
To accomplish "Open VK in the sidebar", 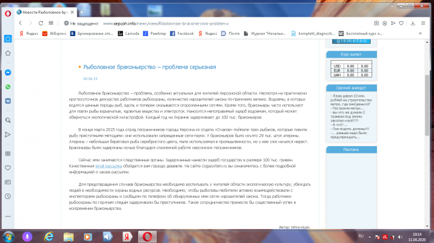I will [x=8, y=101].
